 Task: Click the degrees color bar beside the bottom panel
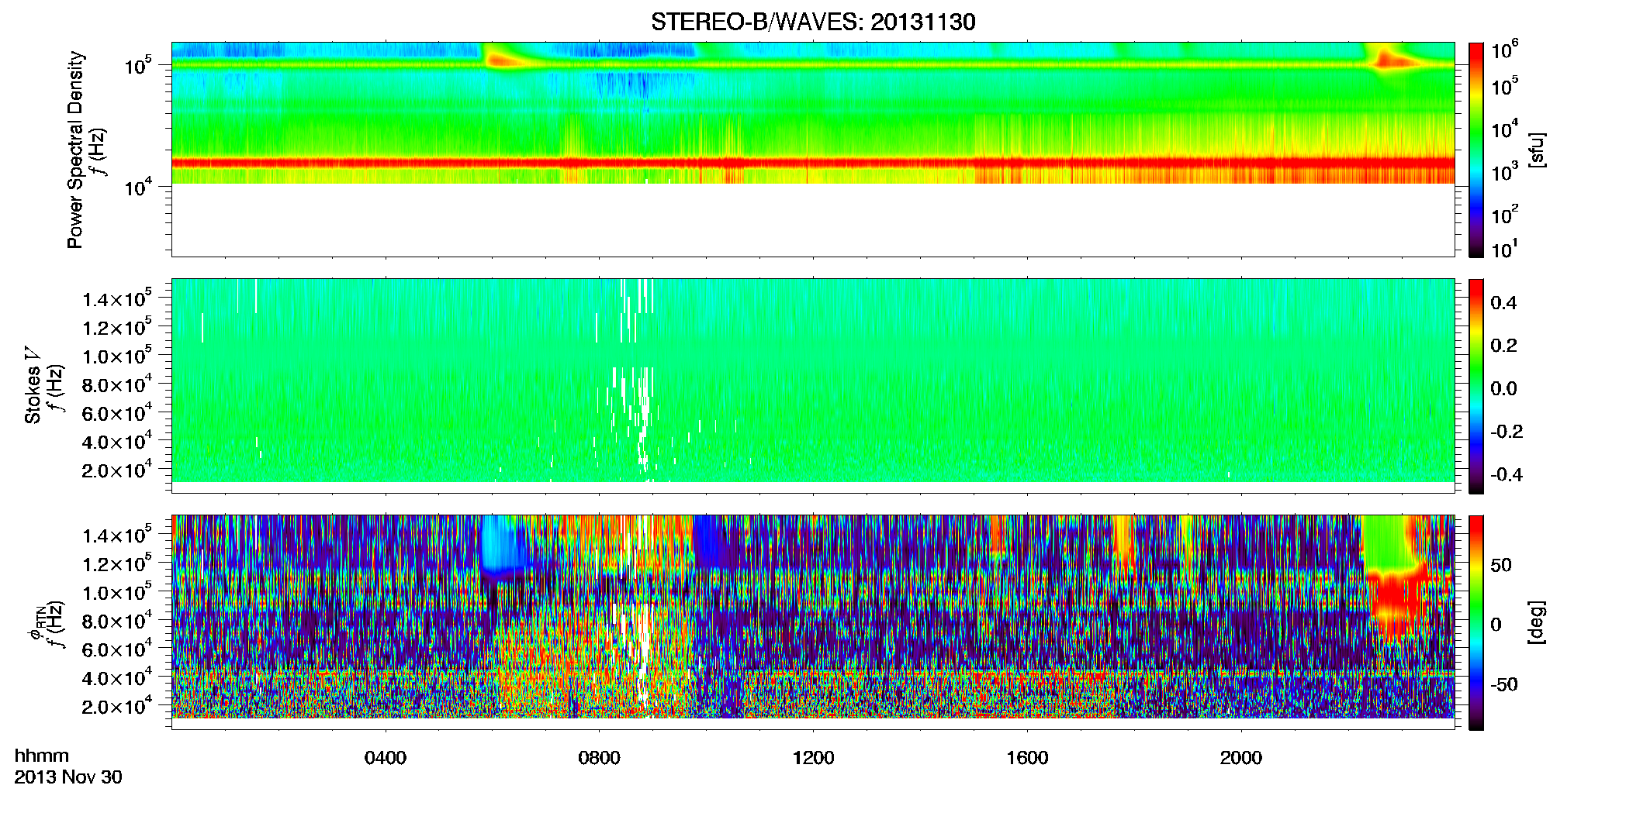point(1476,622)
